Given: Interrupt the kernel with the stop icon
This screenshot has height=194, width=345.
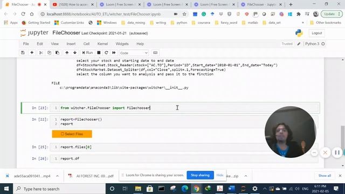Looking at the screenshot, I should 99,53.
